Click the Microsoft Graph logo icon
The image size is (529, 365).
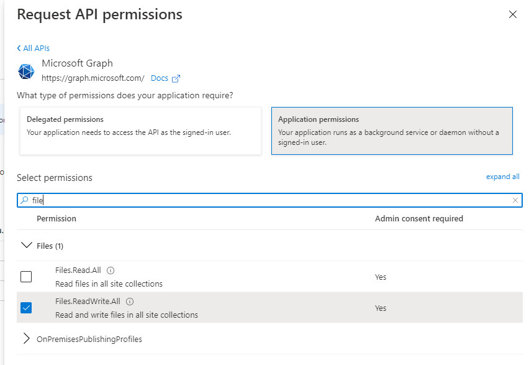coord(26,72)
